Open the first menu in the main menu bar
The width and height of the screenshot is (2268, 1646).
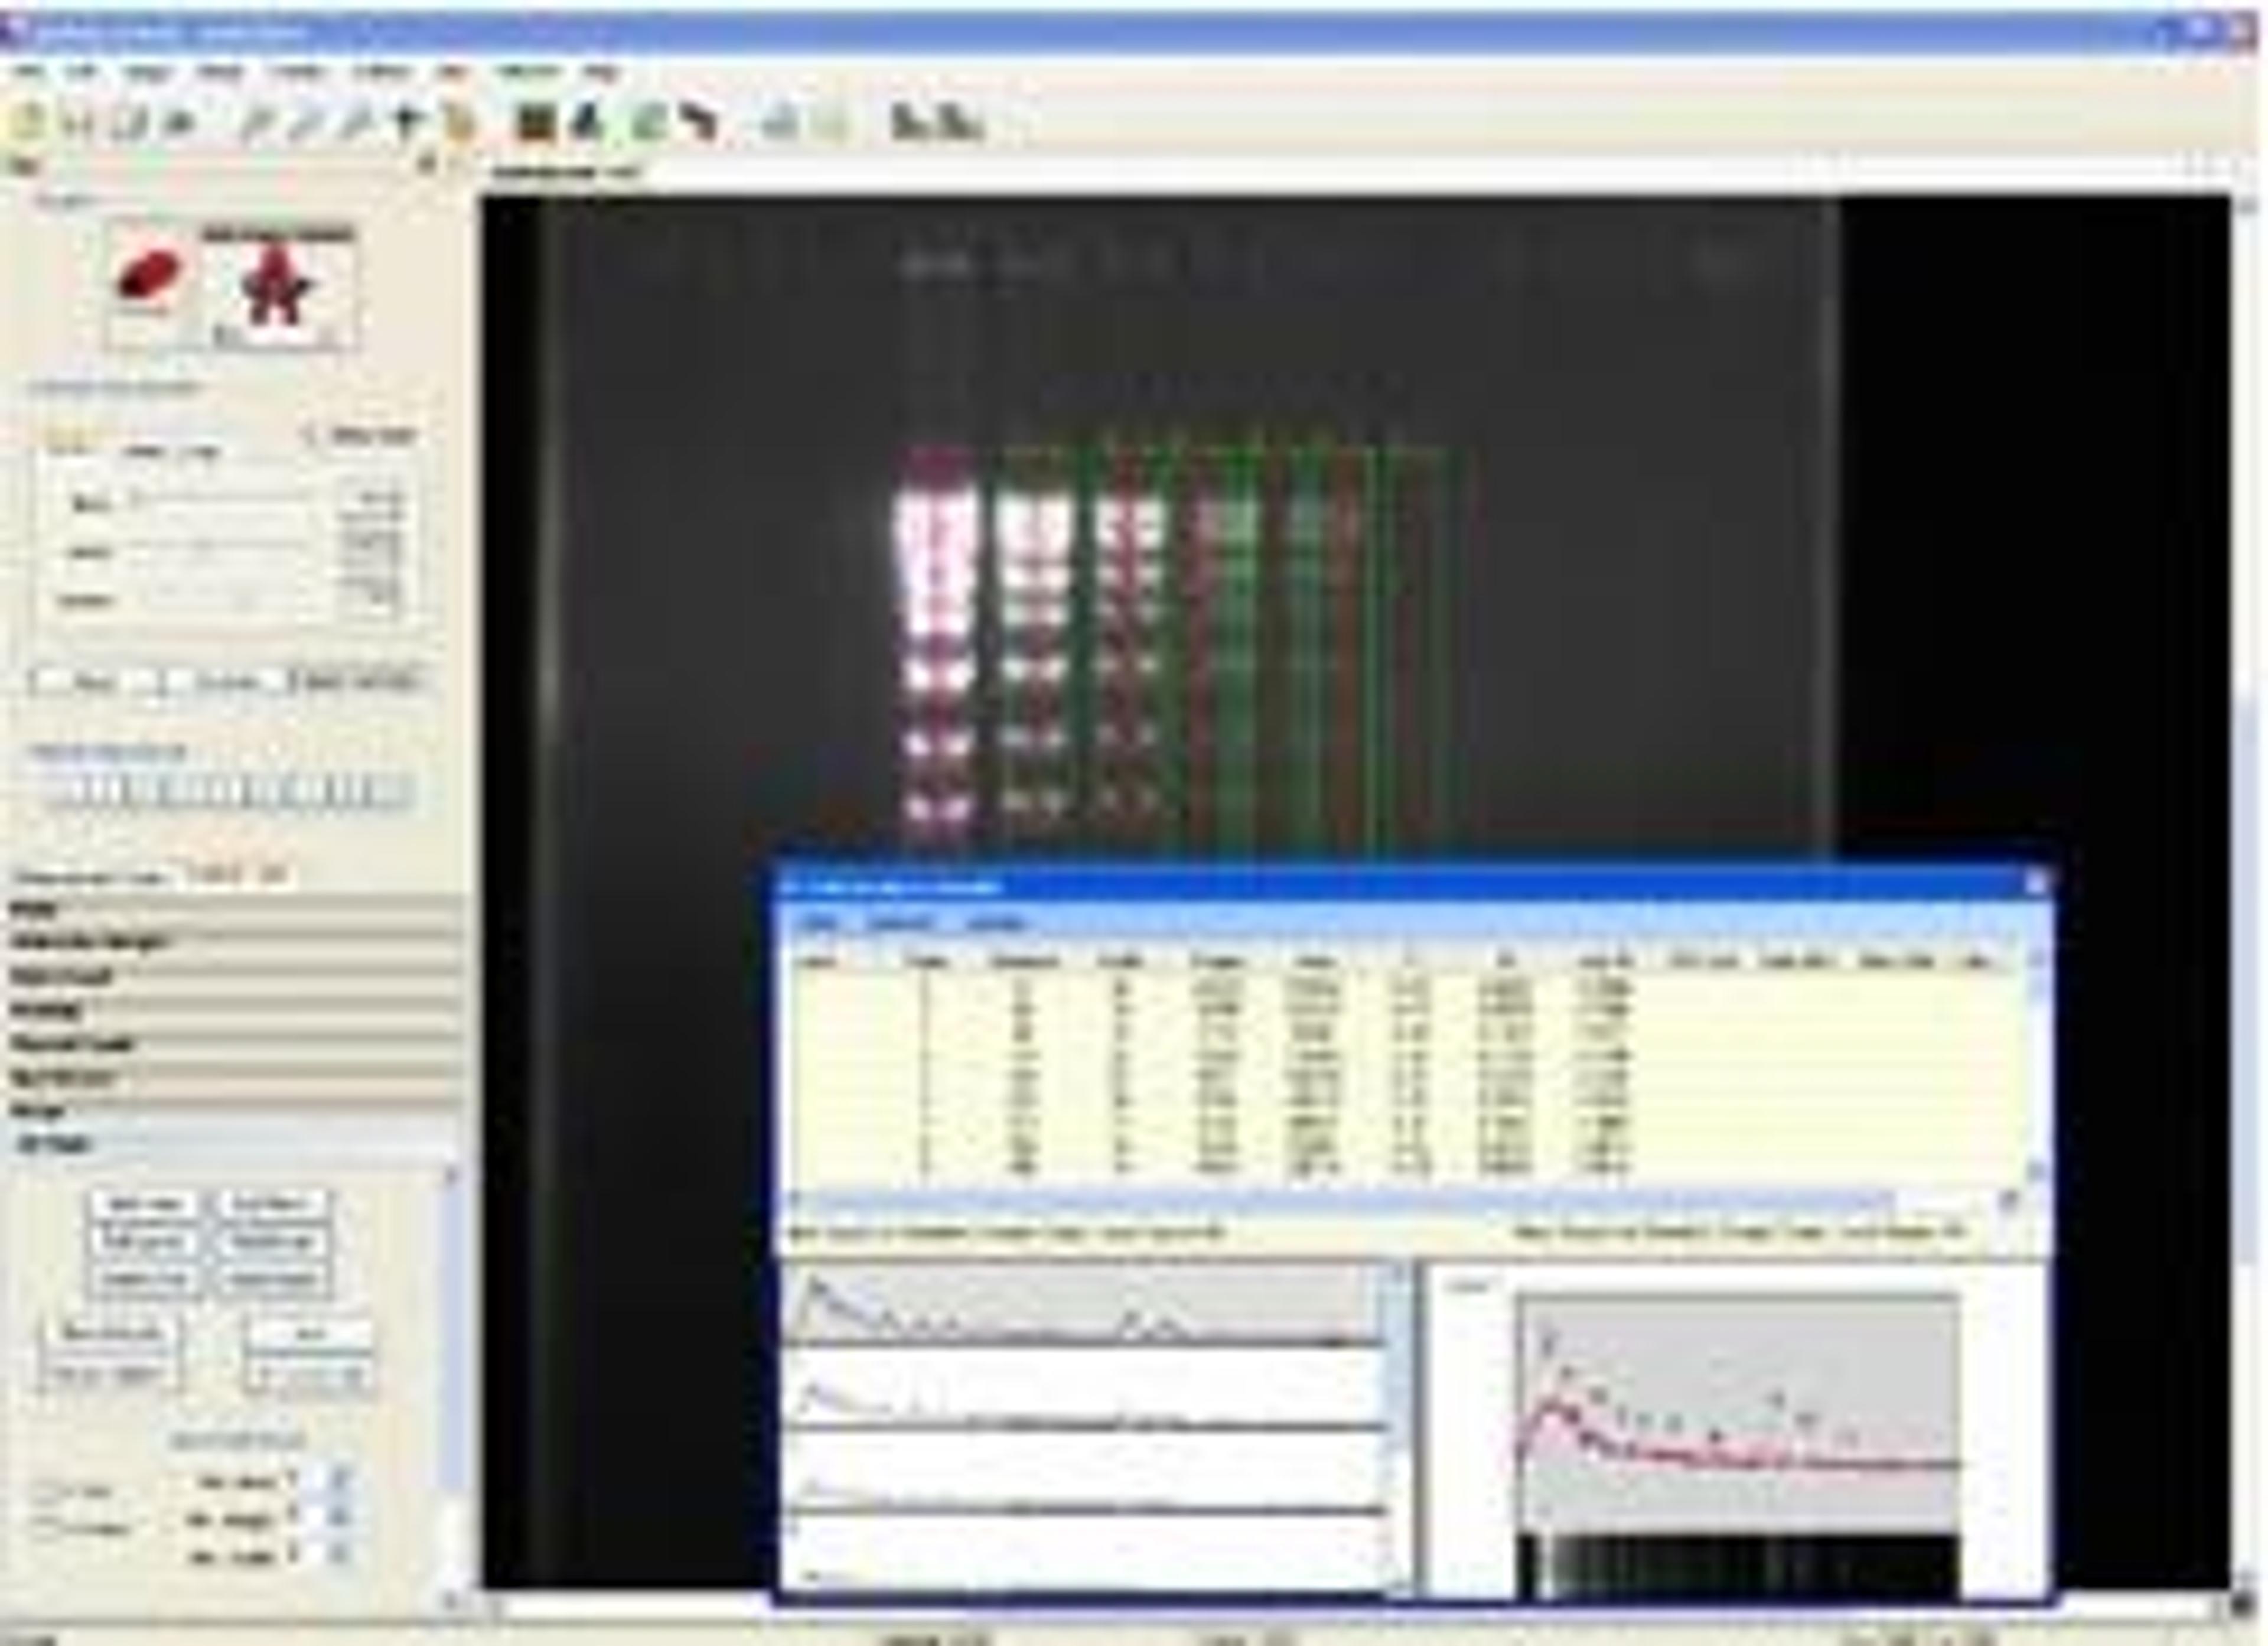pos(28,72)
